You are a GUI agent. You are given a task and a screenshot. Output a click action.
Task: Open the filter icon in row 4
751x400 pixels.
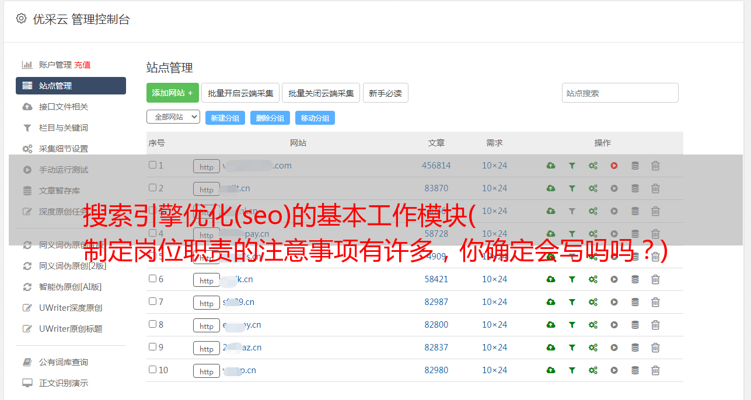pyautogui.click(x=572, y=234)
